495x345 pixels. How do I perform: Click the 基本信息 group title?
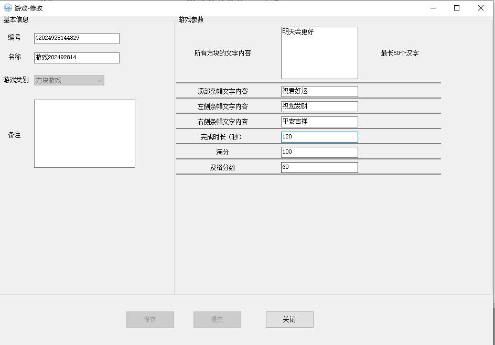tap(16, 19)
